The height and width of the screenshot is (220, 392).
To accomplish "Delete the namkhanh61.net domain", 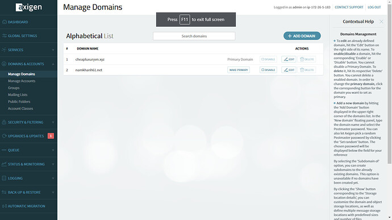I will (307, 70).
